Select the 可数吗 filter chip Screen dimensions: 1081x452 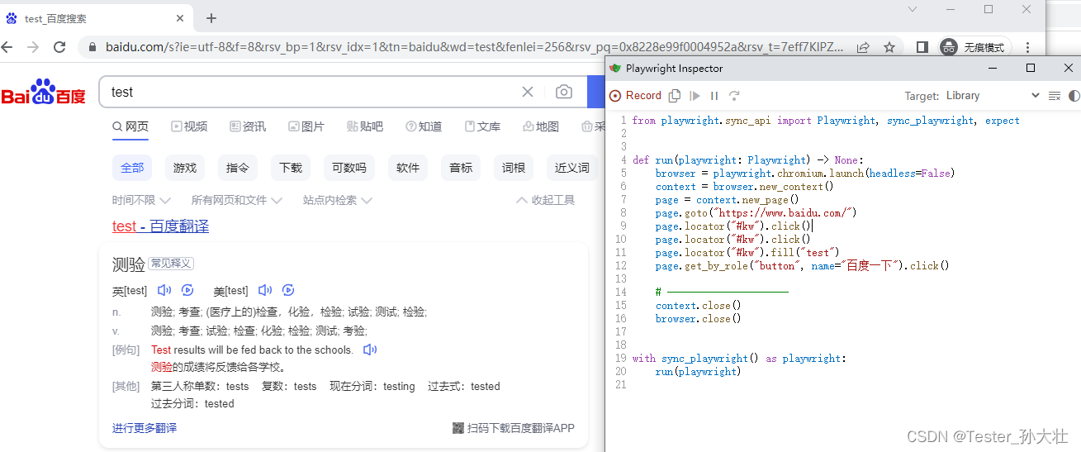click(x=348, y=168)
